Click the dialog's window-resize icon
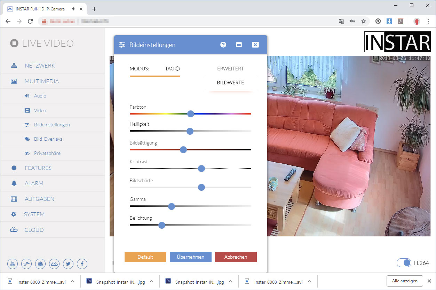The image size is (436, 290). 239,45
